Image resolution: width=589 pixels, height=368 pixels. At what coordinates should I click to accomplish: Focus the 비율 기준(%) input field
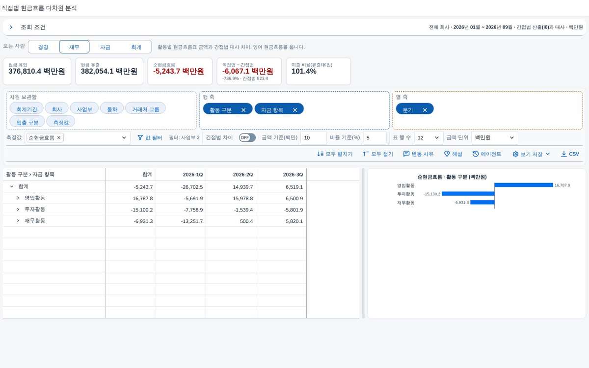[x=375, y=138]
